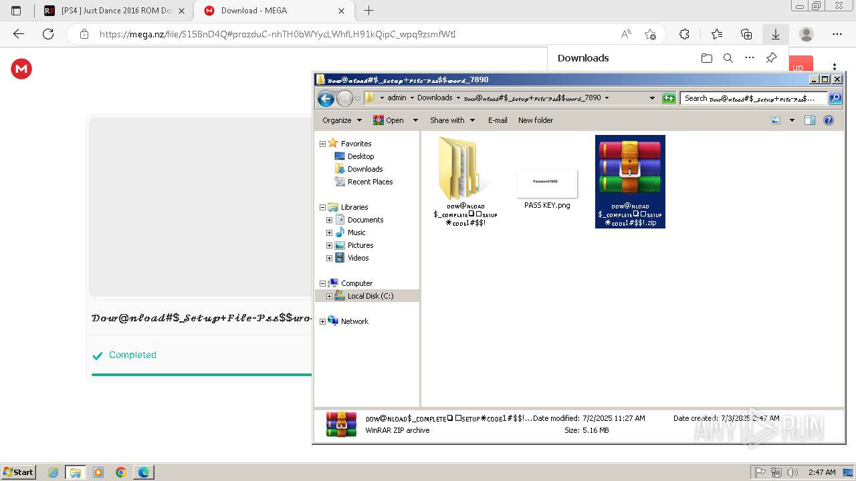Expand Music library node
This screenshot has width=856, height=481.
329,232
